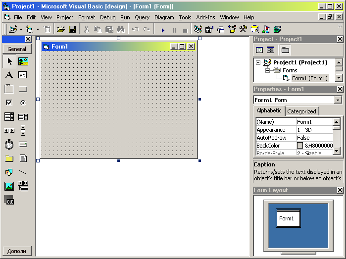Switch to the Categorized properties tab
346x259 pixels.
tap(301, 111)
